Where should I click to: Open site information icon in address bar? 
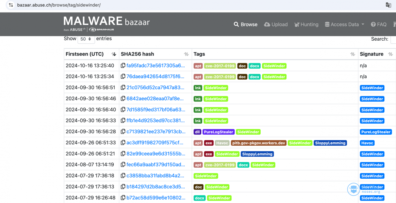click(x=11, y=5)
